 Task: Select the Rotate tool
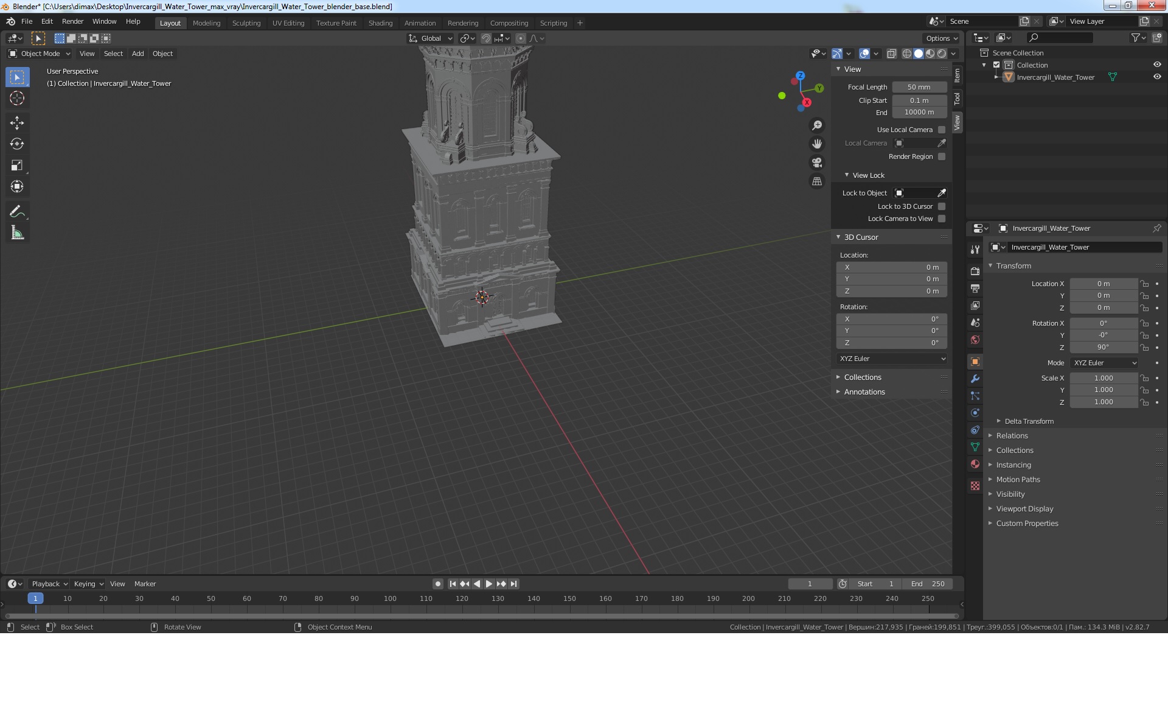[x=17, y=144]
